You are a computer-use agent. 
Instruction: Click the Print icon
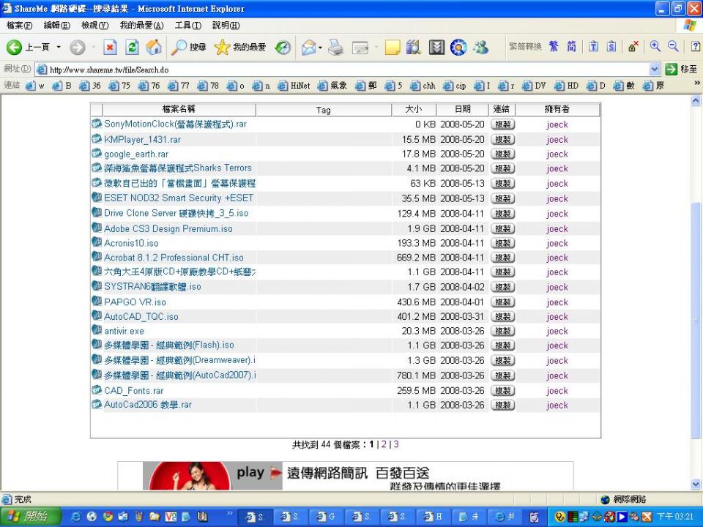335,47
